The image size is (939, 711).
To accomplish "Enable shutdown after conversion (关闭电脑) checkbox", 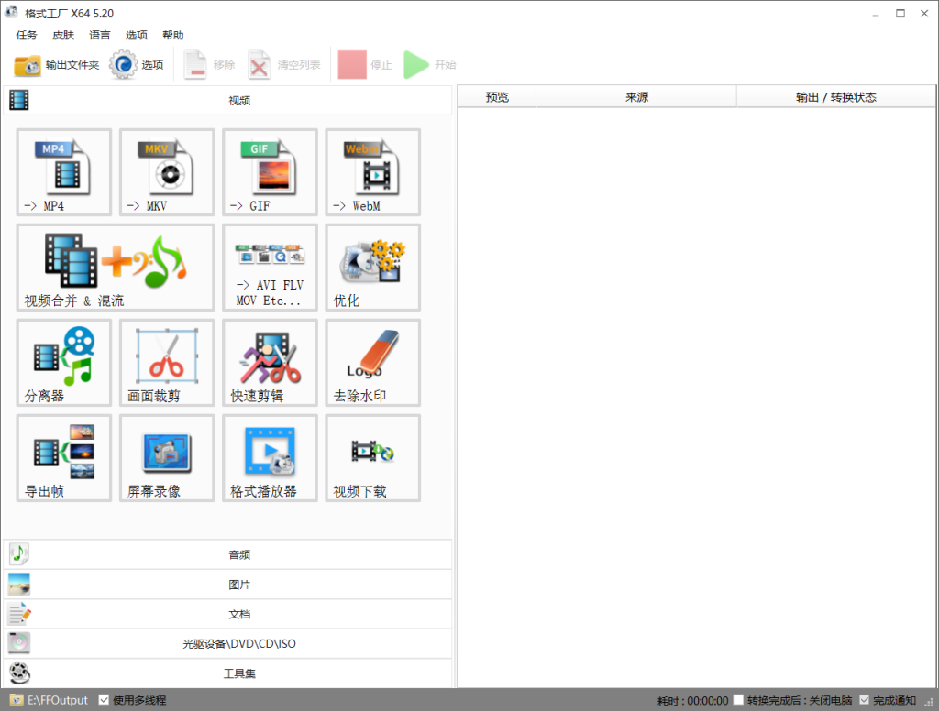I will pos(738,700).
